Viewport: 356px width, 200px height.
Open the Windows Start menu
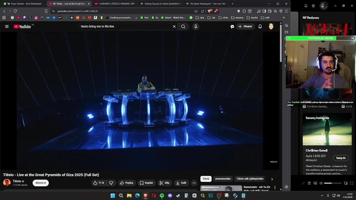(113, 196)
